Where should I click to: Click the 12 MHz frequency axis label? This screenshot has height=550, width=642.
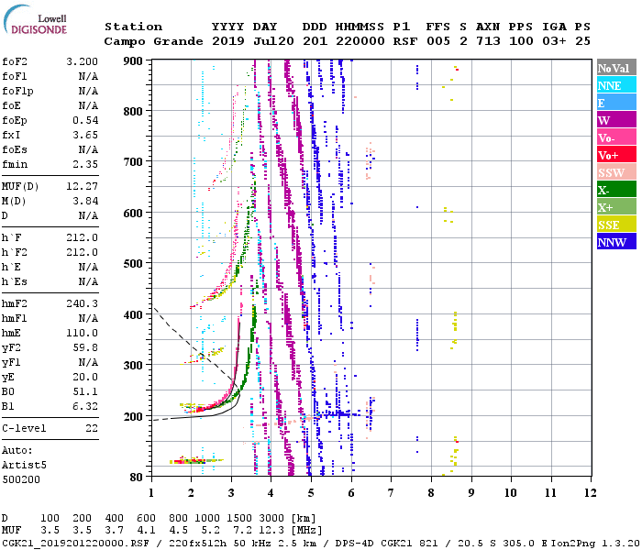(591, 492)
